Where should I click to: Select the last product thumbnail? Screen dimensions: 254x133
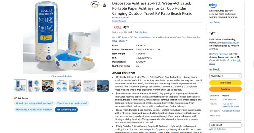click(103, 86)
